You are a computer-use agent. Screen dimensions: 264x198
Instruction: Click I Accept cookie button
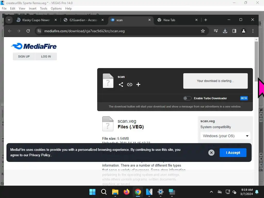click(233, 153)
